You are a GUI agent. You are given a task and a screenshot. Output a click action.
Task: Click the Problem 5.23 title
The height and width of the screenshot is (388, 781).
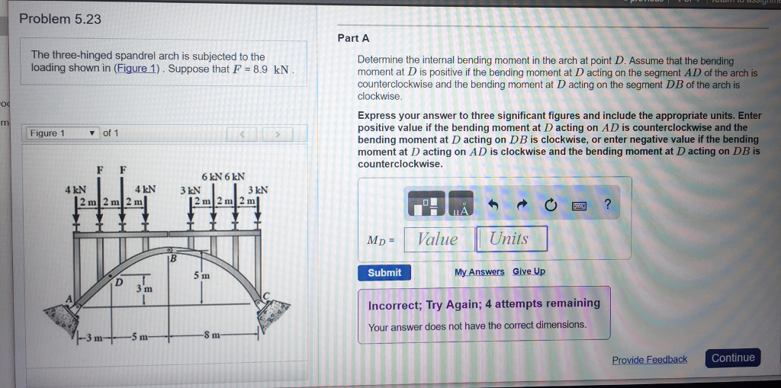60,19
